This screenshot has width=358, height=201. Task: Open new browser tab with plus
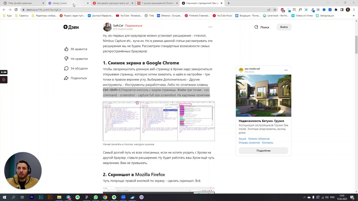[x=229, y=3]
